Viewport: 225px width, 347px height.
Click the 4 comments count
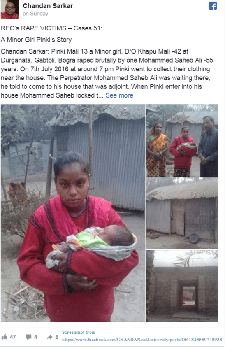35,337
